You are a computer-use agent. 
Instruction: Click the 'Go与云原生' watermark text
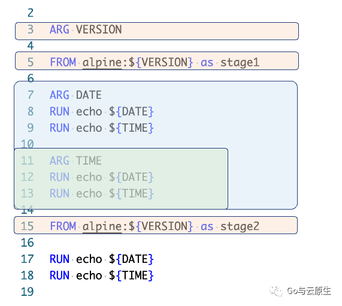point(309,291)
